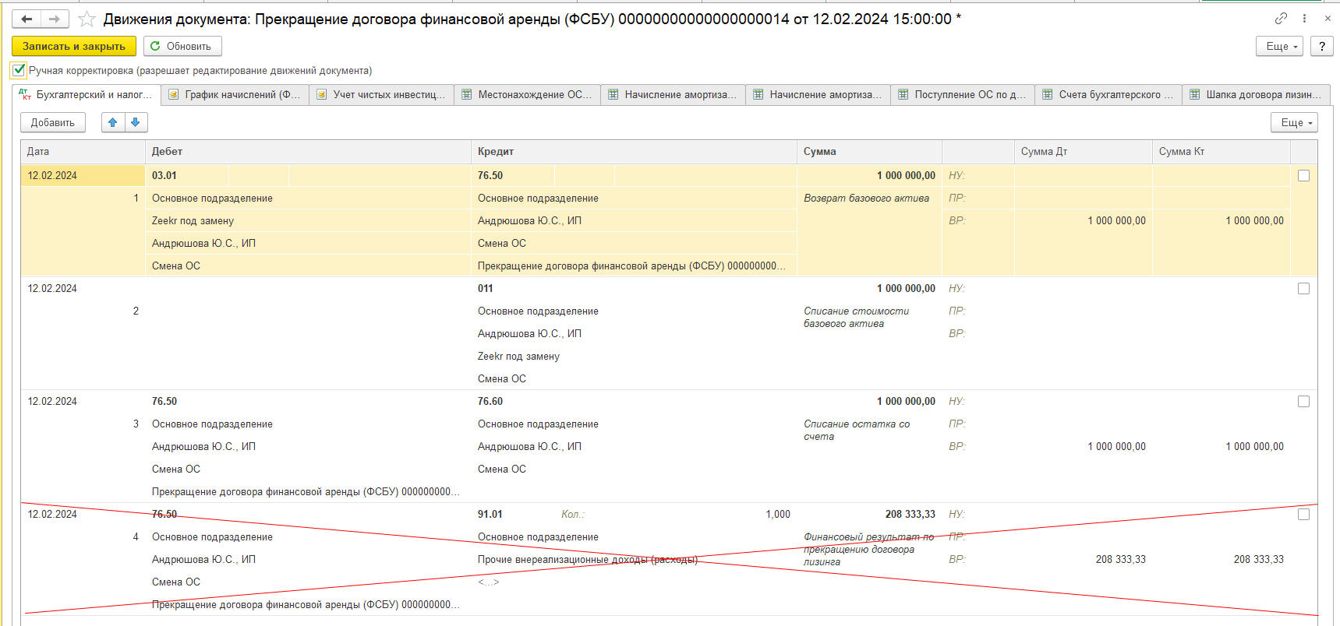Click Добавить to add a new entry

[x=53, y=122]
